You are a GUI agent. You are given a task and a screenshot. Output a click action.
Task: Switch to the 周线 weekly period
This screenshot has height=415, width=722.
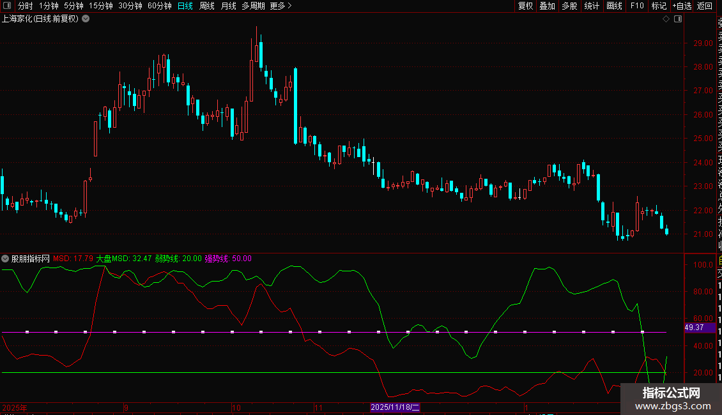coord(207,6)
